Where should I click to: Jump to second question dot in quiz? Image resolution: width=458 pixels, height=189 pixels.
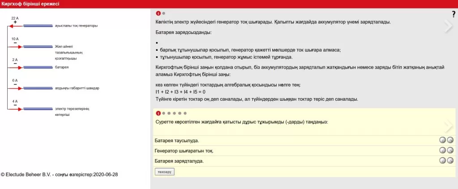coord(164,113)
